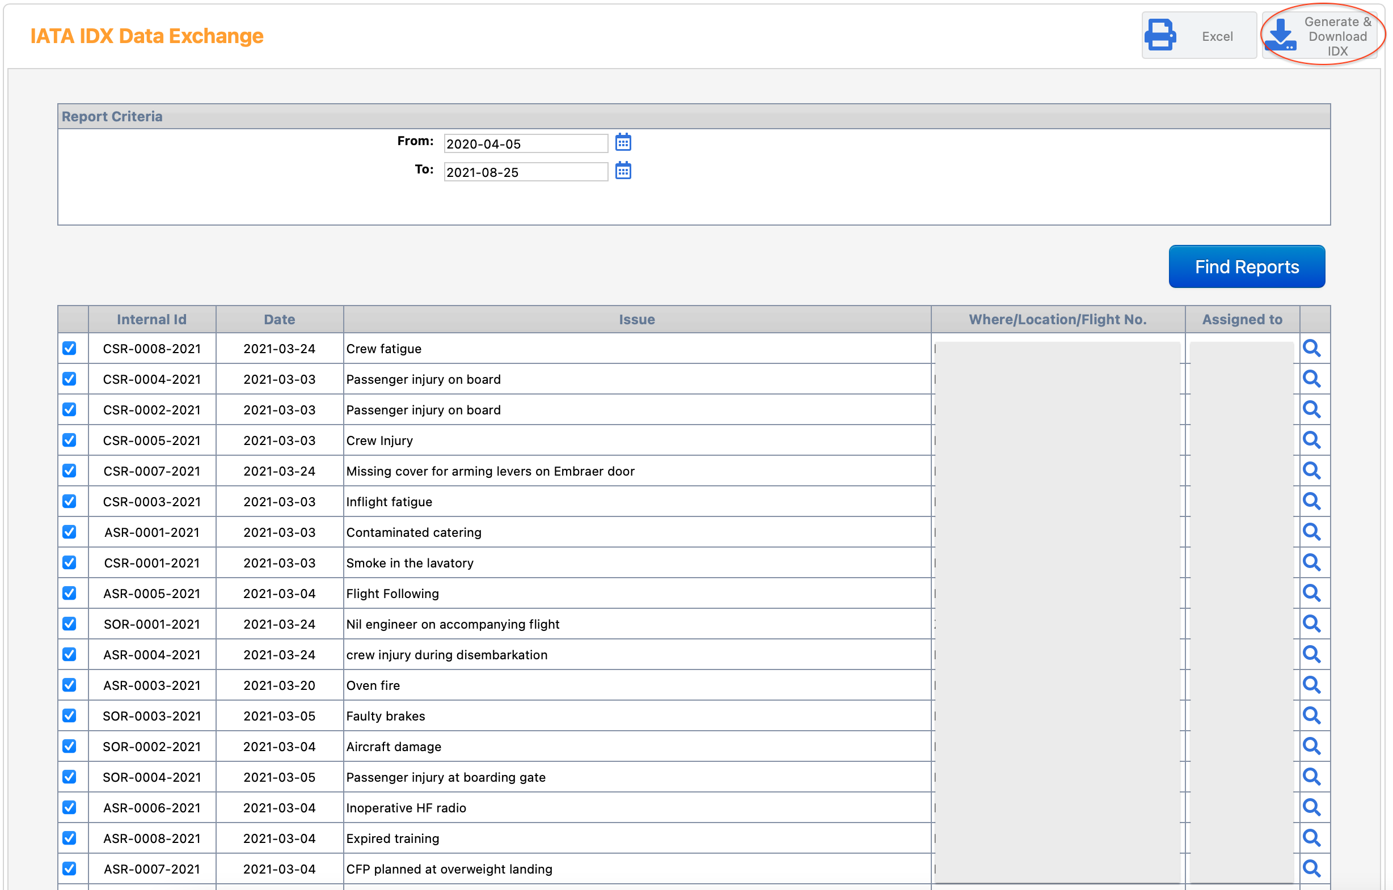Toggle checkbox for CSR-0001-2021
Viewport: 1393px width, 890px height.
click(69, 563)
